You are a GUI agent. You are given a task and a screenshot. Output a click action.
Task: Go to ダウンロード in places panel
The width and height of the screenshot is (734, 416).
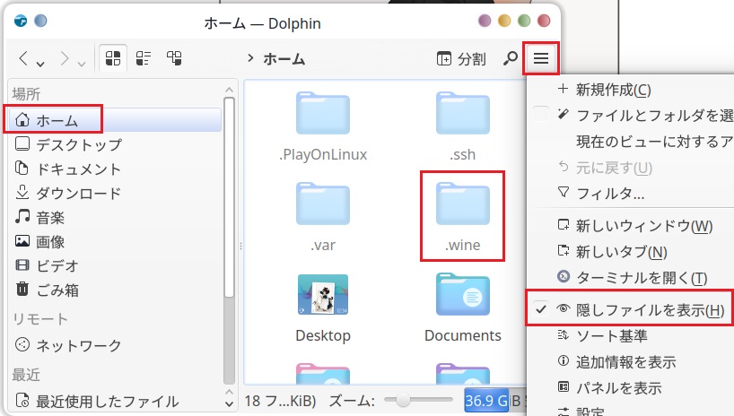77,192
